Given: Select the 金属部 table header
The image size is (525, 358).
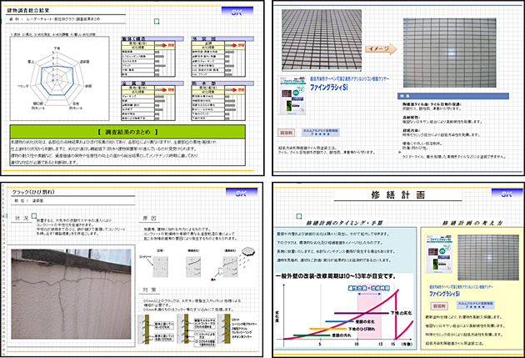Looking at the screenshot, I should [x=152, y=83].
